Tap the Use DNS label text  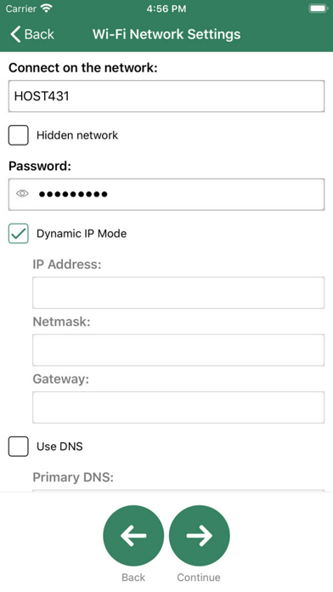[59, 447]
